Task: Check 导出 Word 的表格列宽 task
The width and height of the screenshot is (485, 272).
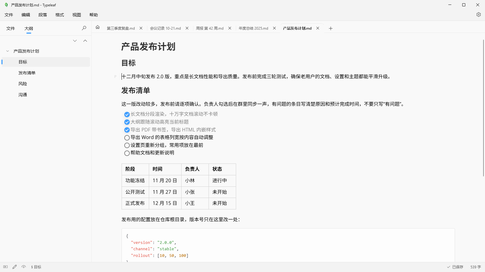Action: [x=127, y=138]
